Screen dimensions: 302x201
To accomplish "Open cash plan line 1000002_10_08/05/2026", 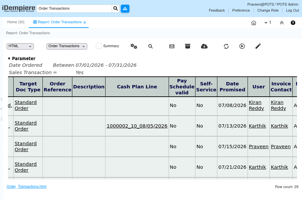I will pos(137,126).
